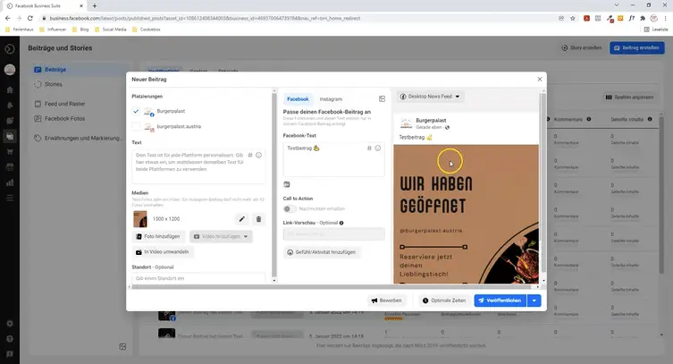Open the calendar planner sidebar icon
673x364 pixels.
click(x=10, y=167)
